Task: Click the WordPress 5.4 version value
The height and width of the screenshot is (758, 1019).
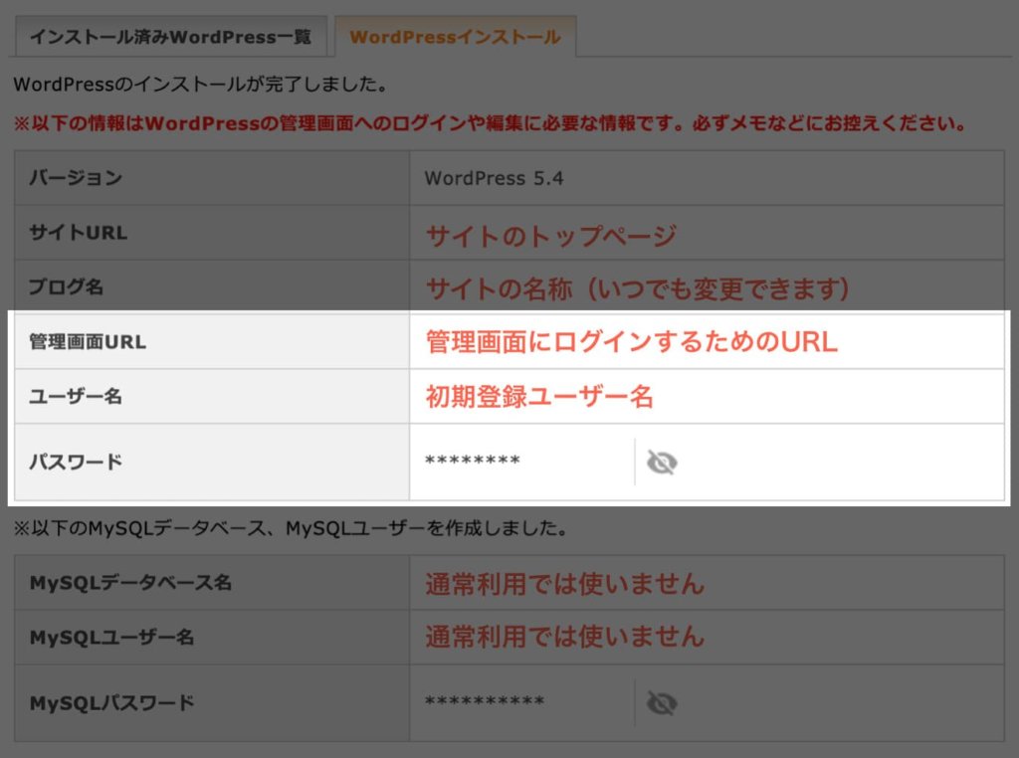Action: pos(494,179)
